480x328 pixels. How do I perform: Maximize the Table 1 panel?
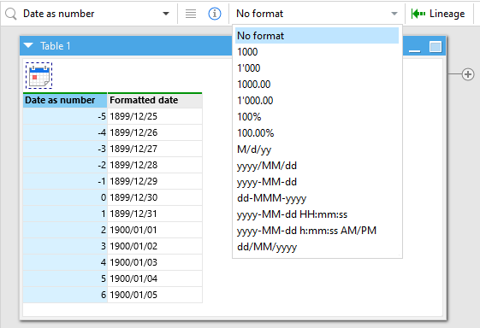436,47
